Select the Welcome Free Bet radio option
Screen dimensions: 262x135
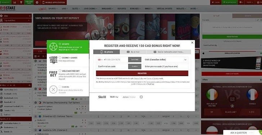60,71
